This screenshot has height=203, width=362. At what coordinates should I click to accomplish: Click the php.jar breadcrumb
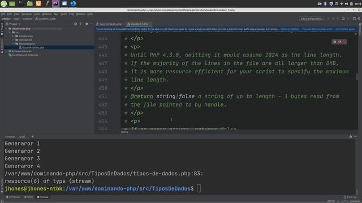coord(6,19)
